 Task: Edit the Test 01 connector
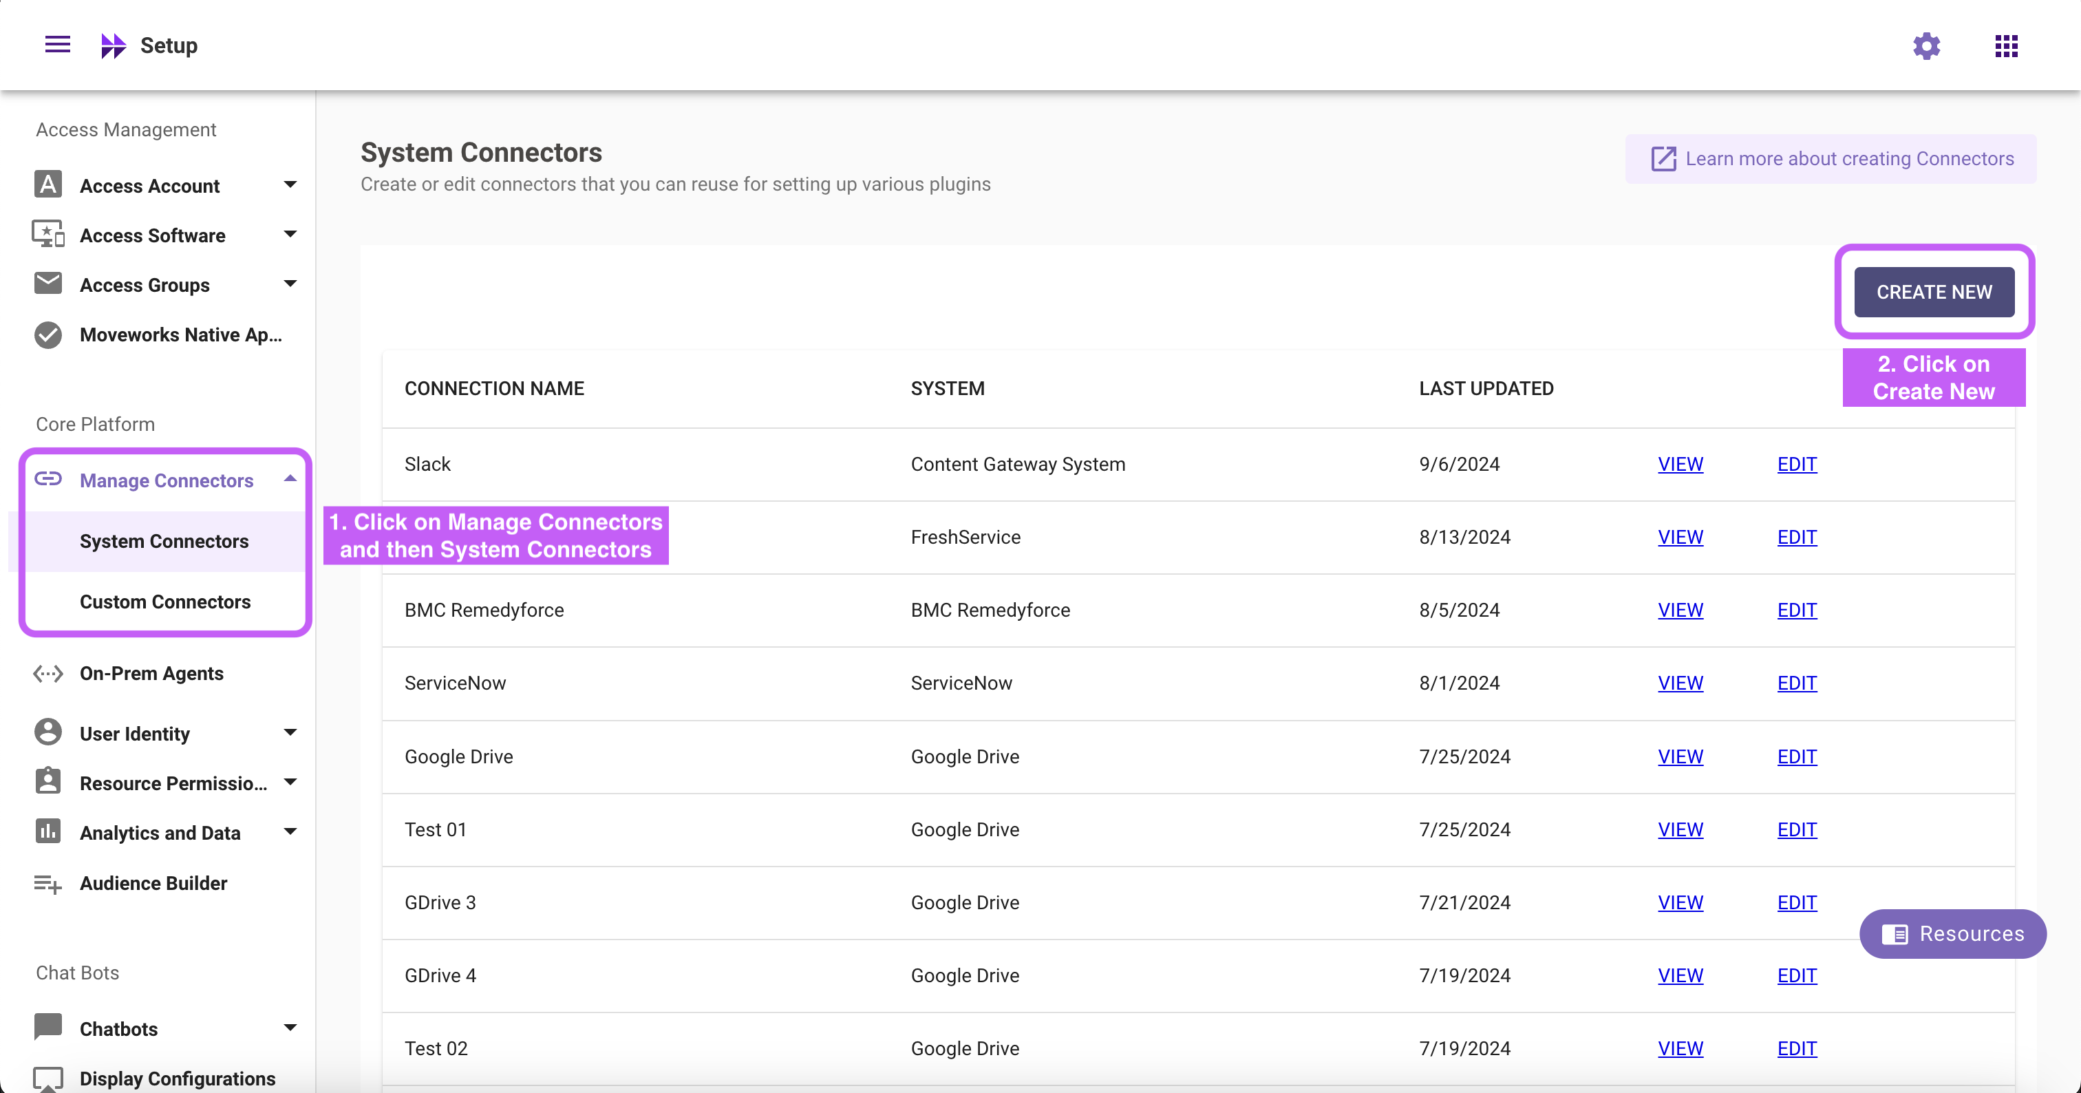[1797, 829]
